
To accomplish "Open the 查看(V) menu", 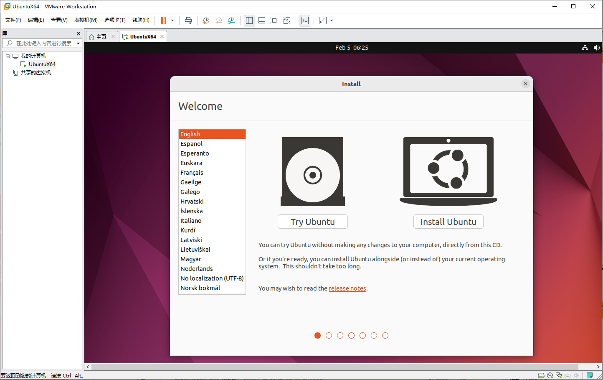I will [x=59, y=20].
